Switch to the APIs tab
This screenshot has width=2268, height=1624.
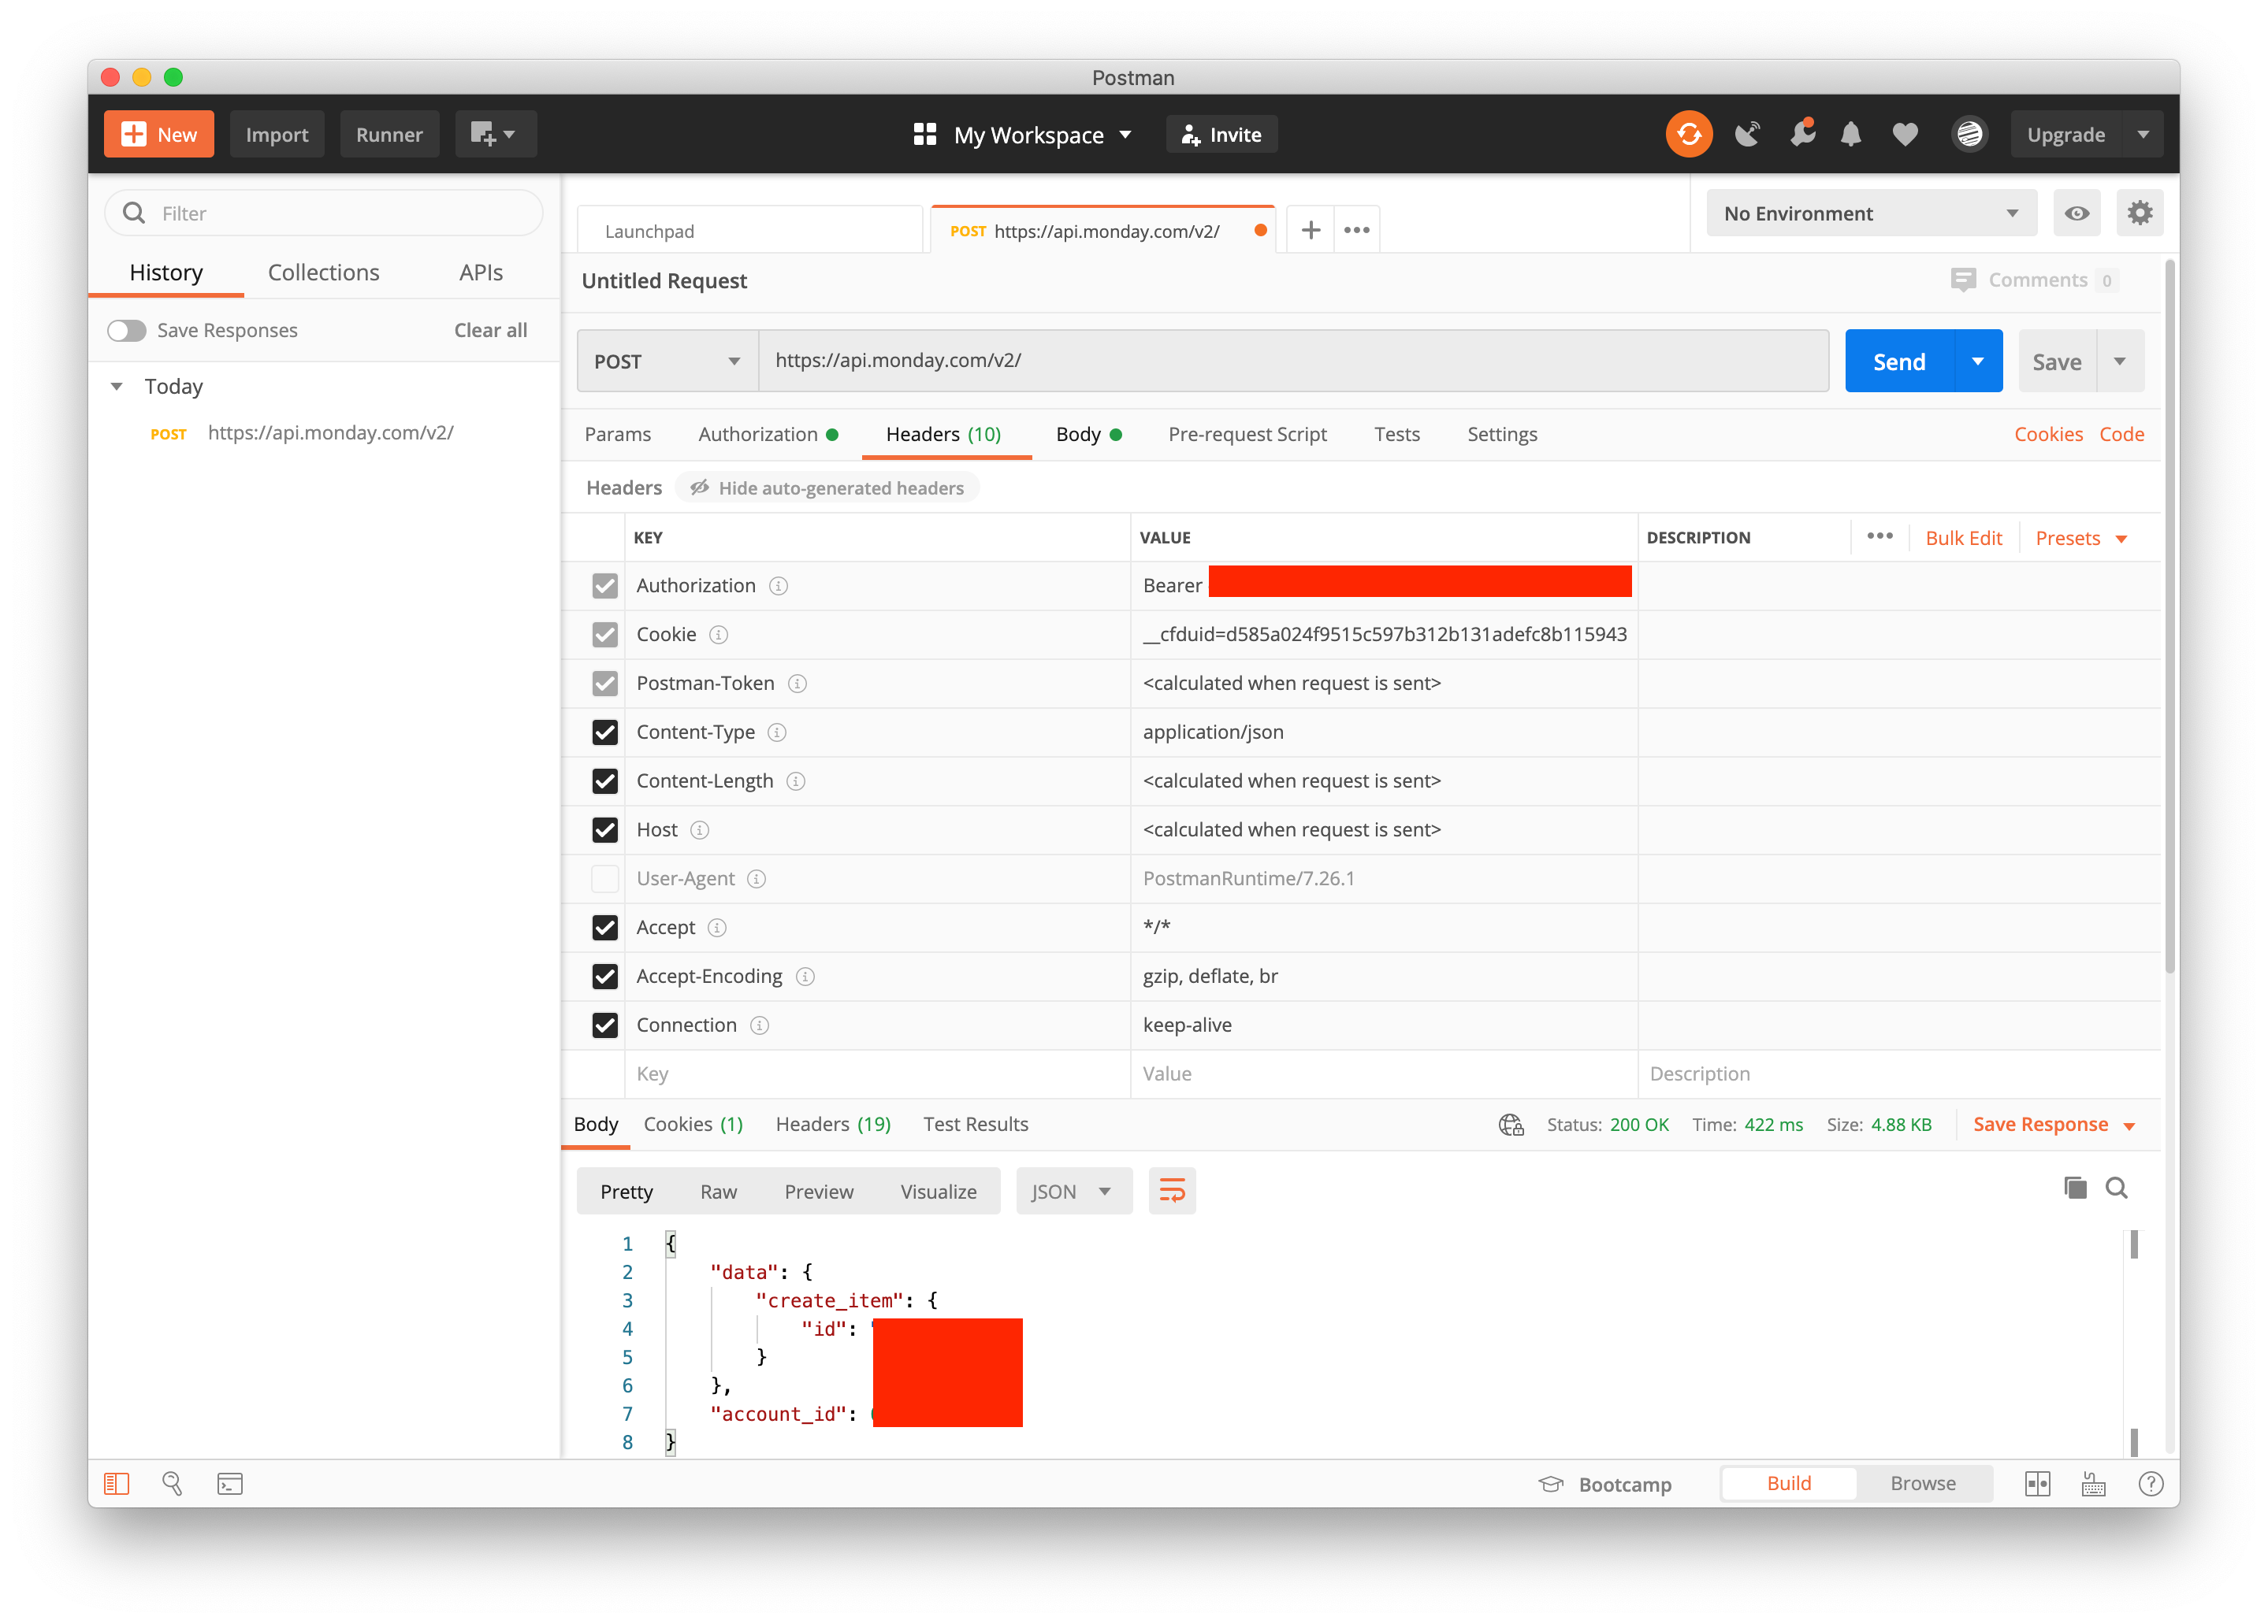click(481, 273)
